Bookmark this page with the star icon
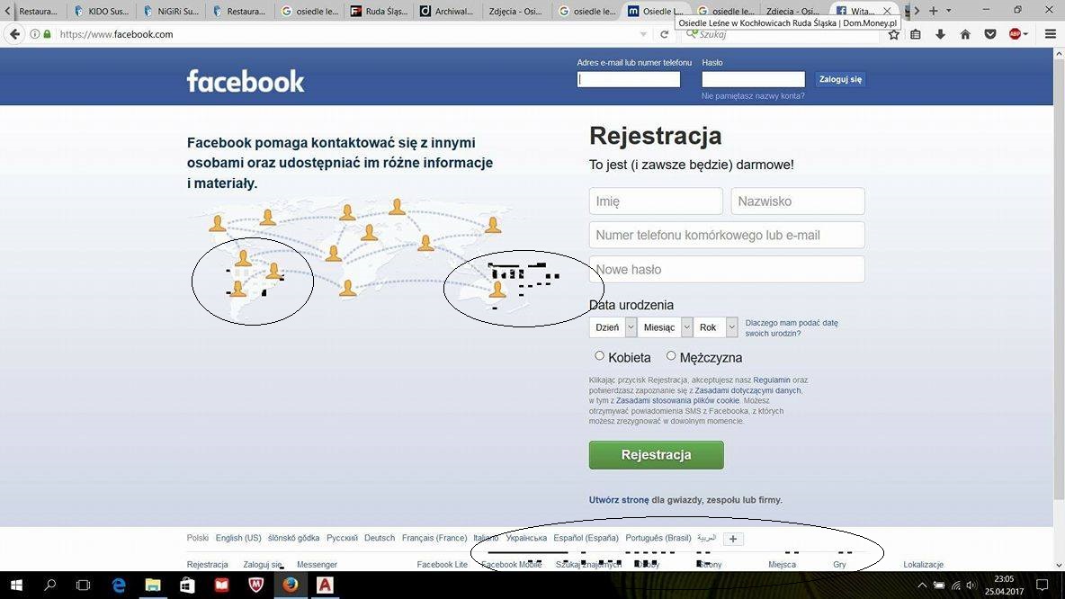This screenshot has height=599, width=1065. (x=893, y=33)
